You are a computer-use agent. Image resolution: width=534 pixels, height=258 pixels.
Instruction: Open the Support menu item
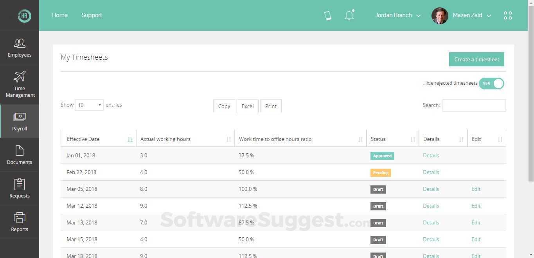pyautogui.click(x=92, y=15)
